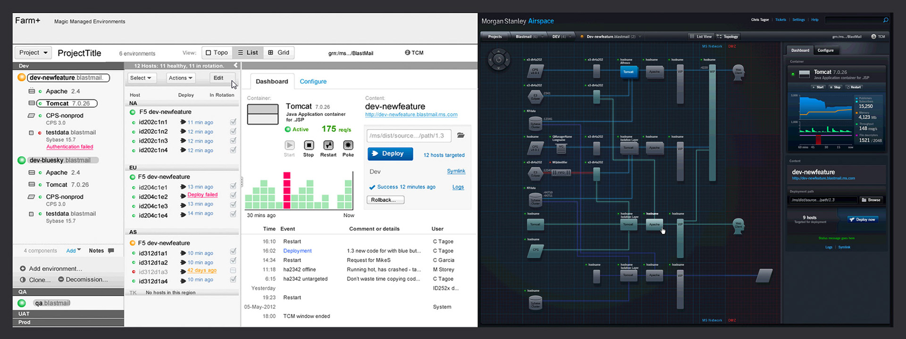Open the Actions dropdown in hosts panel
This screenshot has height=339, width=906.
(x=181, y=78)
